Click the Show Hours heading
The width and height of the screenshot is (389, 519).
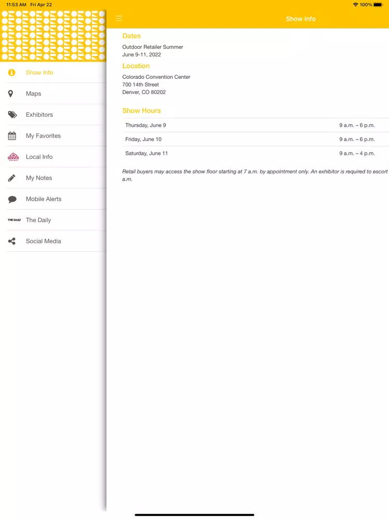click(x=142, y=111)
